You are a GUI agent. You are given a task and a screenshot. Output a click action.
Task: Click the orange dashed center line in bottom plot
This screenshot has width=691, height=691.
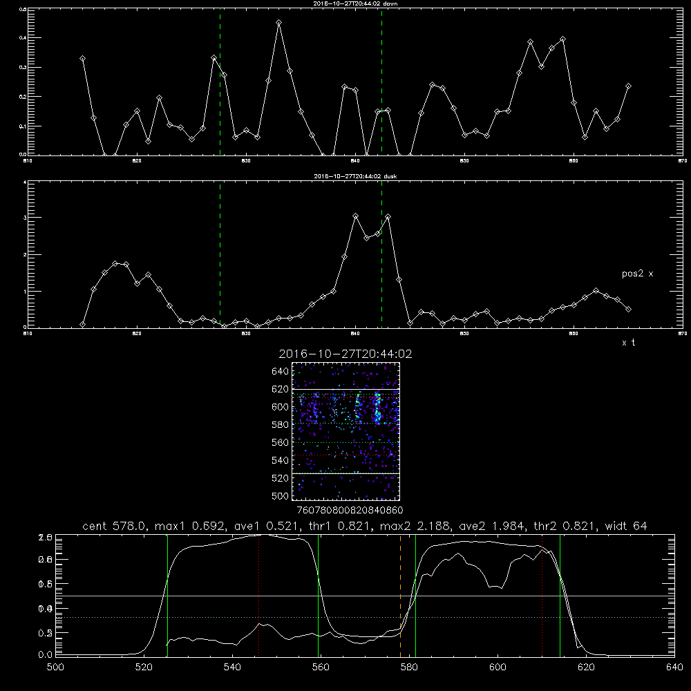[x=400, y=596]
